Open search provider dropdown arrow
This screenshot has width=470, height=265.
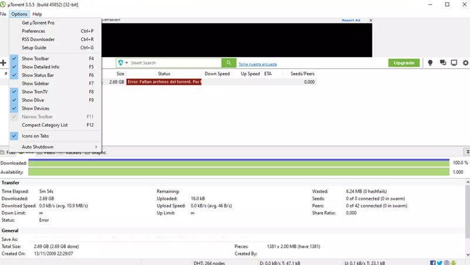click(126, 63)
